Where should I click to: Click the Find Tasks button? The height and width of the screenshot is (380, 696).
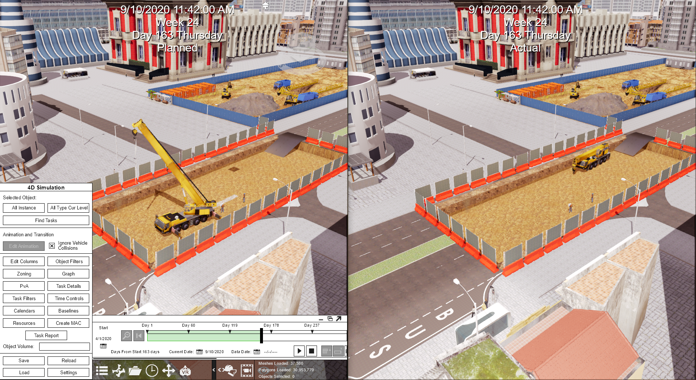(x=46, y=220)
